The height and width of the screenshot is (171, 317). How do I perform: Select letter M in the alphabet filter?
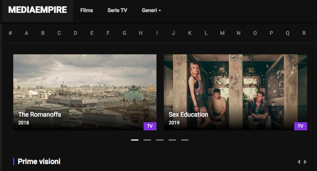(x=222, y=33)
